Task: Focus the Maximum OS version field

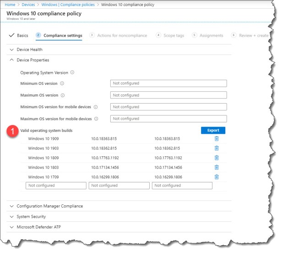Action: tap(168, 95)
